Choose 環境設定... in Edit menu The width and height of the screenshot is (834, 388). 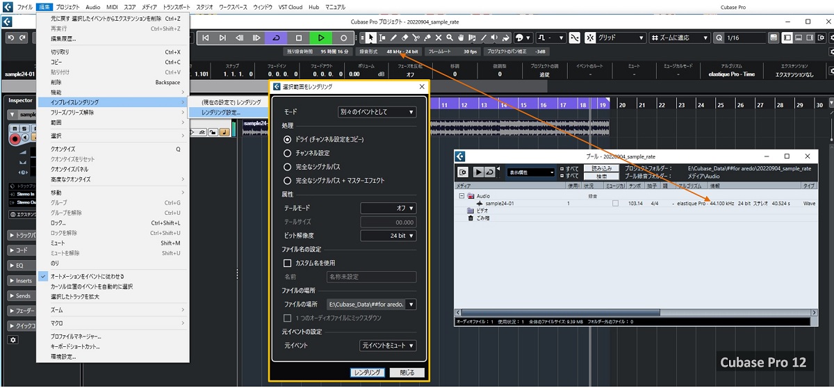tap(112, 357)
